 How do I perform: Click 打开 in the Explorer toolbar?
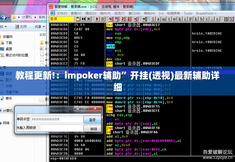21,27
